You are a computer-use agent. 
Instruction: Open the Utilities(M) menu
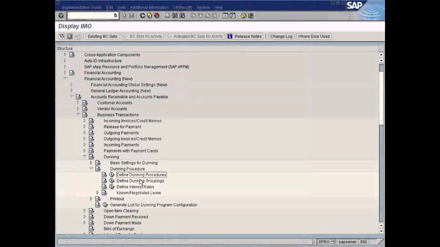coord(183,7)
